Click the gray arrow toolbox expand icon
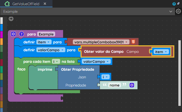Viewport: 182px width, 112px height. pyautogui.click(x=11, y=19)
